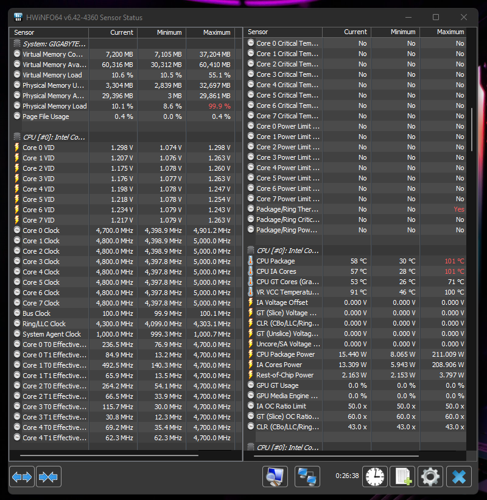This screenshot has width=487, height=500.
Task: Click the blue X close sensors button
Action: [458, 476]
